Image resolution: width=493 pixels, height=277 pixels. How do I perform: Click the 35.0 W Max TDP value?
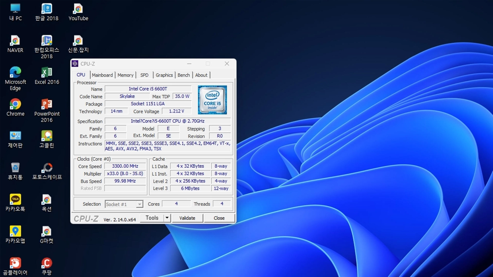[x=182, y=96]
